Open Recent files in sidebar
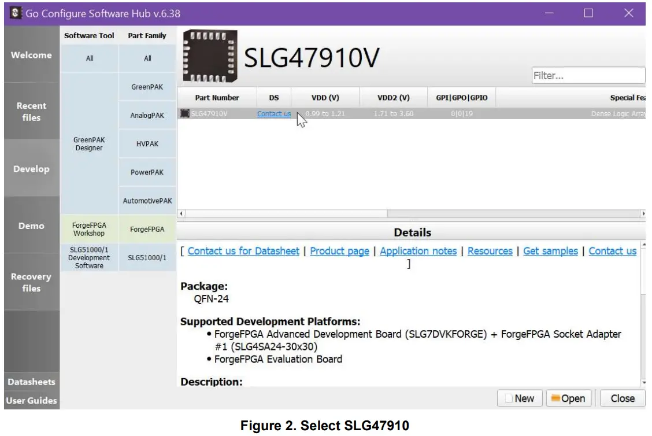The image size is (652, 436). [32, 112]
